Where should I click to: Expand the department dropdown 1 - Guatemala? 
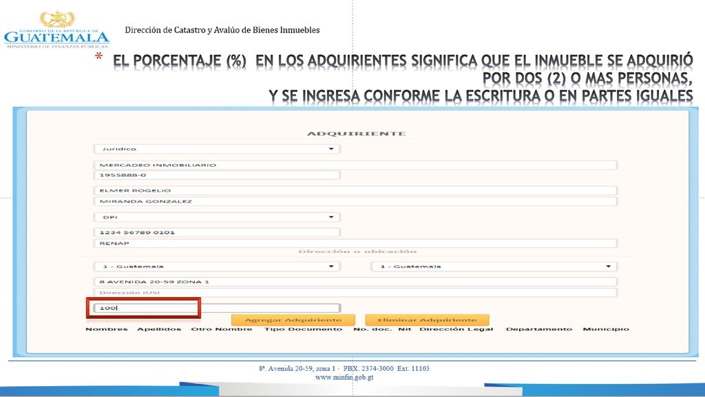click(217, 267)
